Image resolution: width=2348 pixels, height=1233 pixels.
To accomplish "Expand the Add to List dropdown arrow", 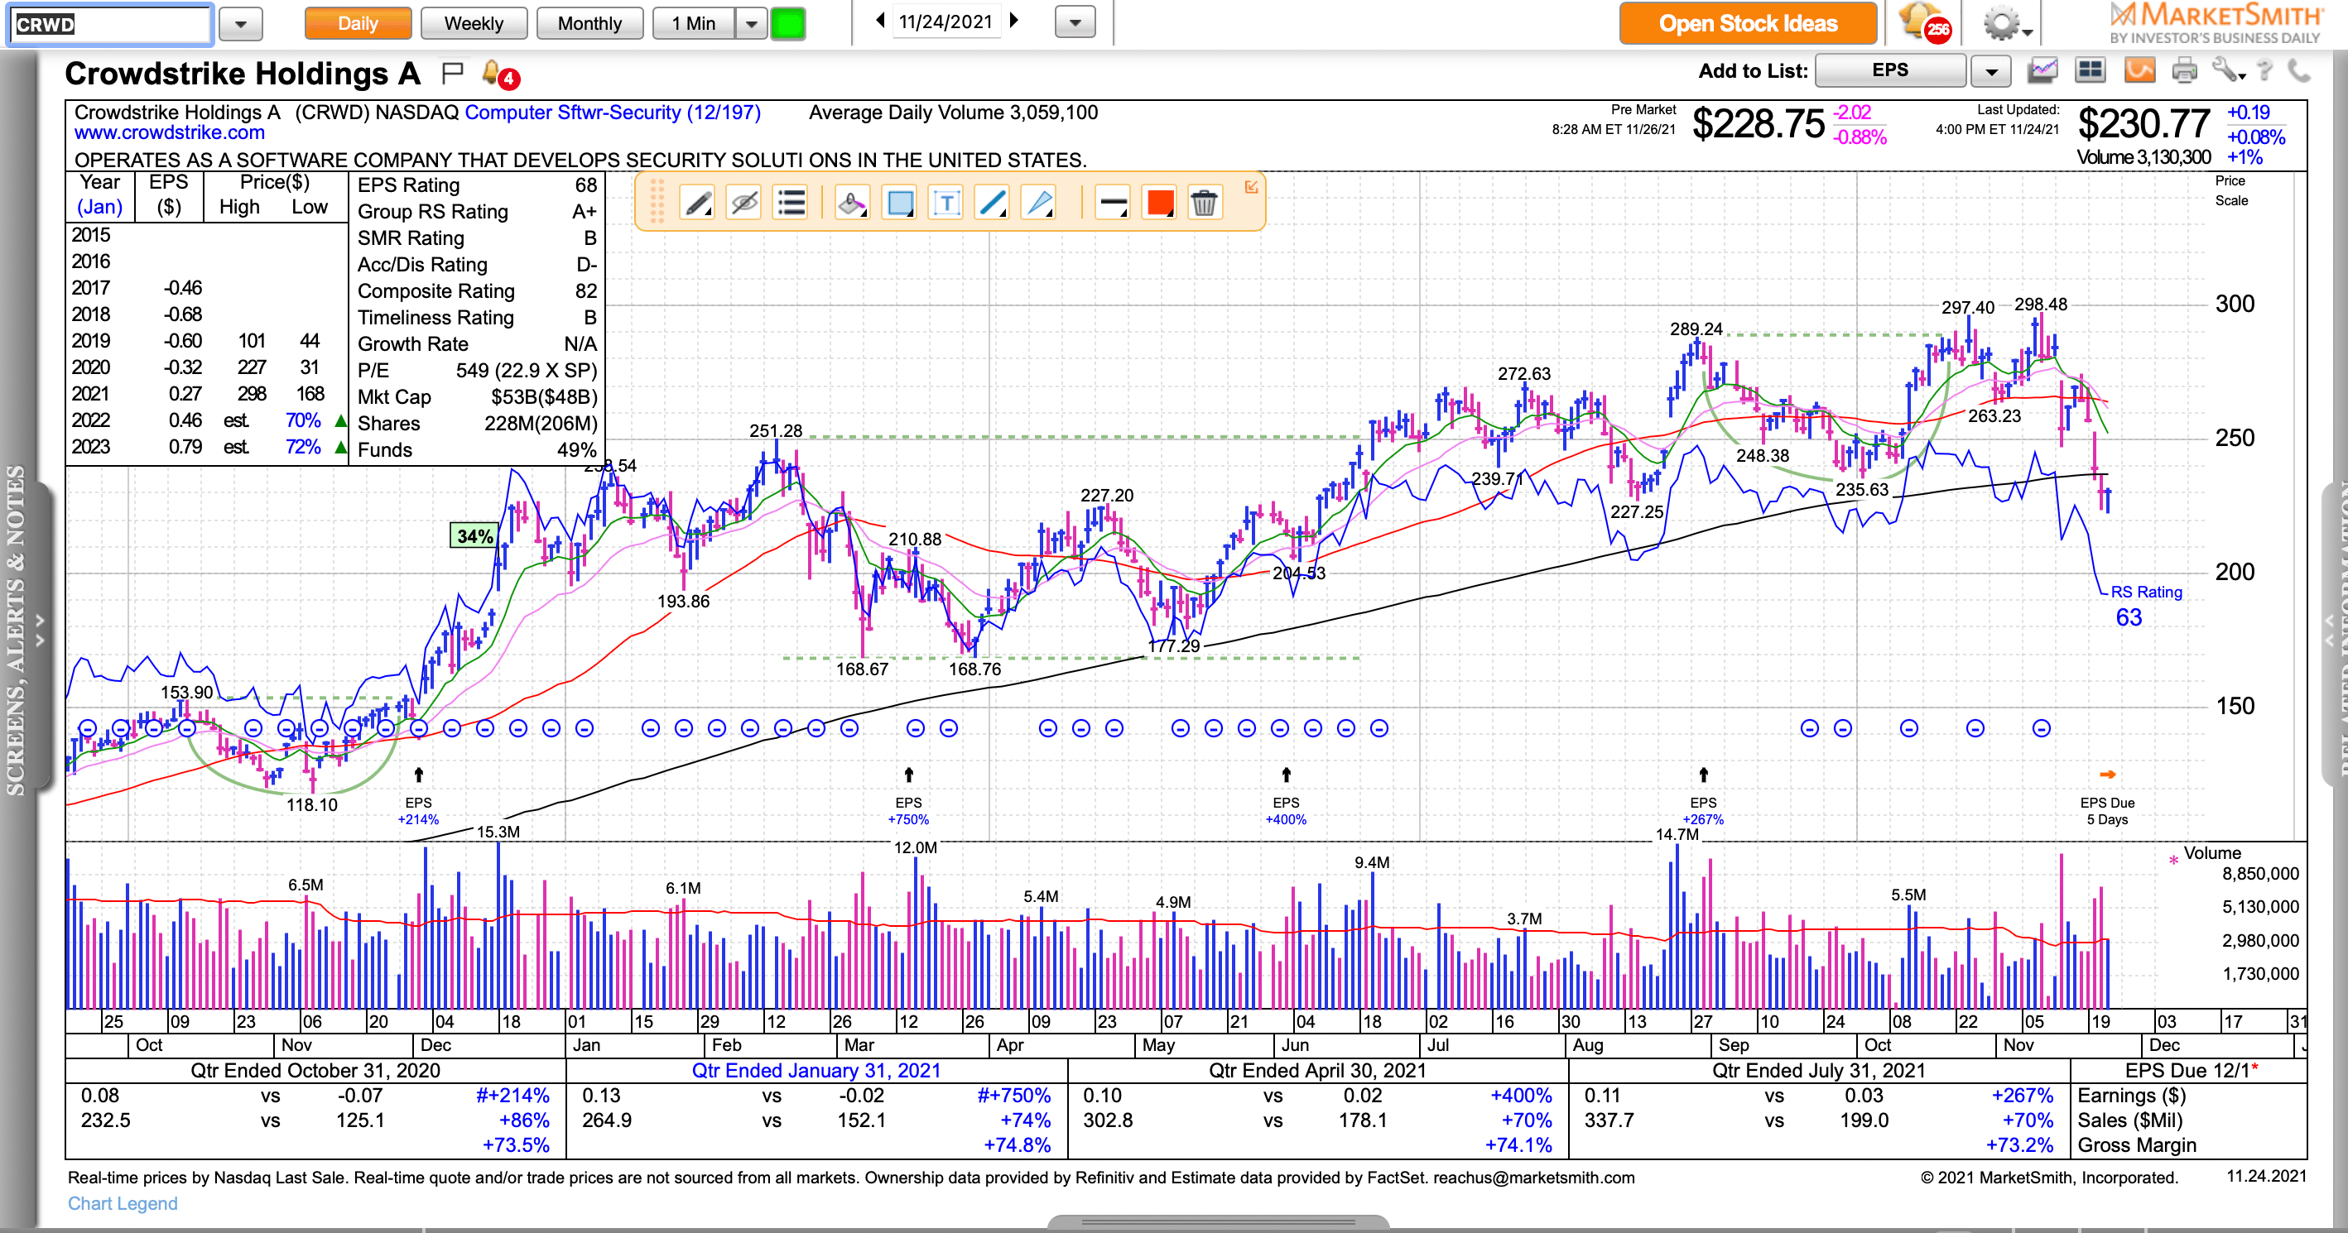I will click(1990, 71).
